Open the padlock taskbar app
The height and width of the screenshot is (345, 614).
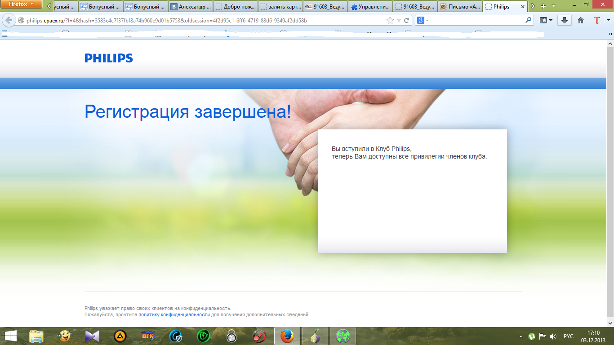click(x=231, y=336)
